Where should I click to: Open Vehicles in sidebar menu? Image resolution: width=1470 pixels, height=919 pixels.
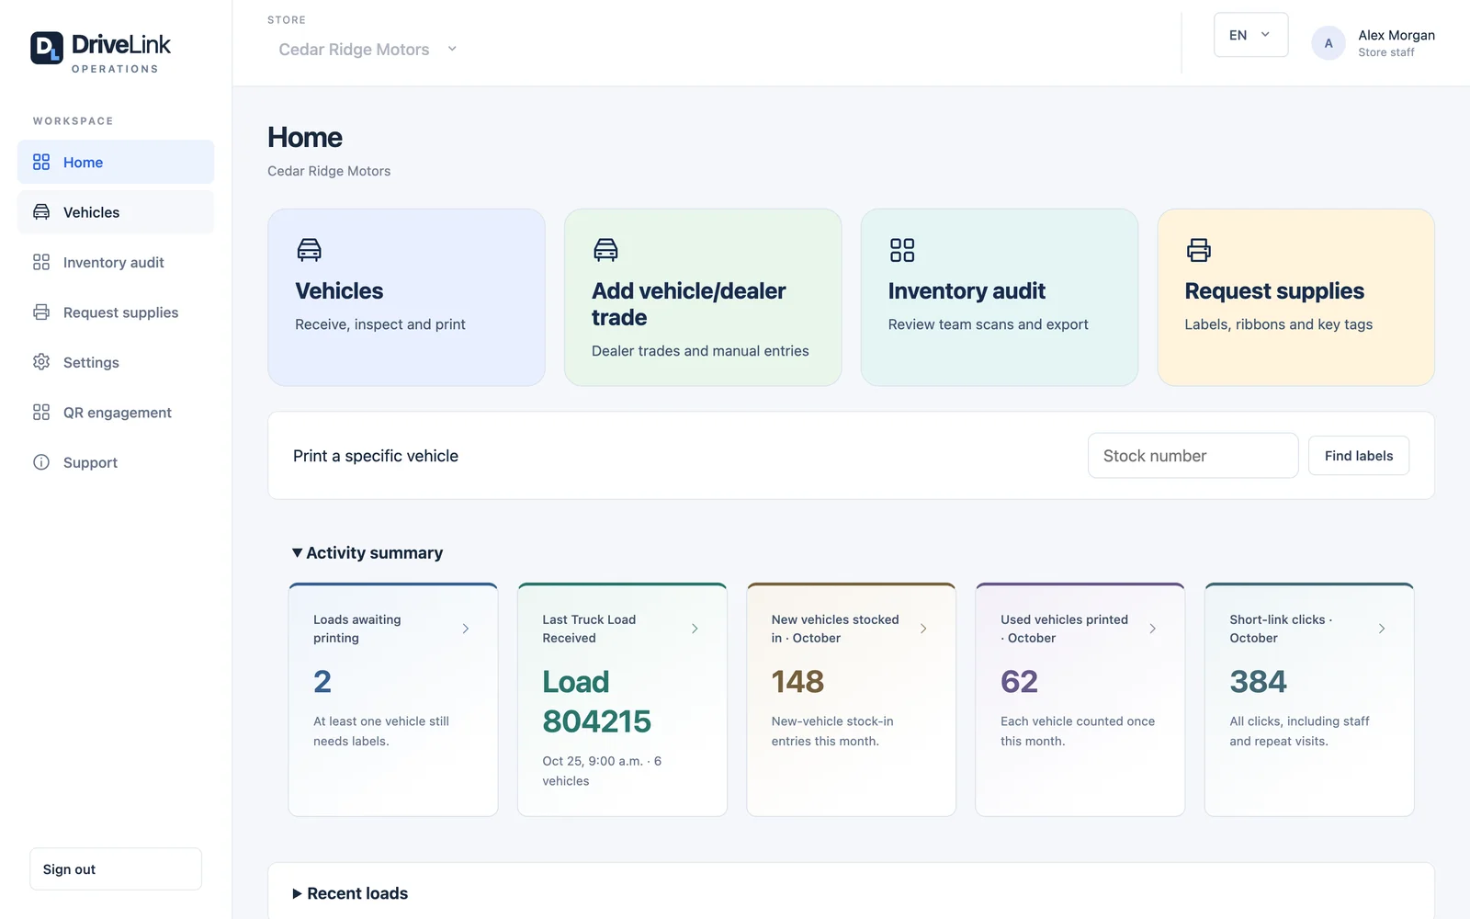coord(116,212)
